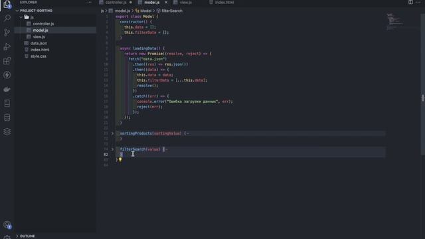The width and height of the screenshot is (425, 239).
Task: Click the 'return new Promise' line
Action: pos(168,54)
